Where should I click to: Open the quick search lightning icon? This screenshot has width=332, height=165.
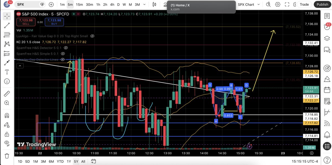268,4
